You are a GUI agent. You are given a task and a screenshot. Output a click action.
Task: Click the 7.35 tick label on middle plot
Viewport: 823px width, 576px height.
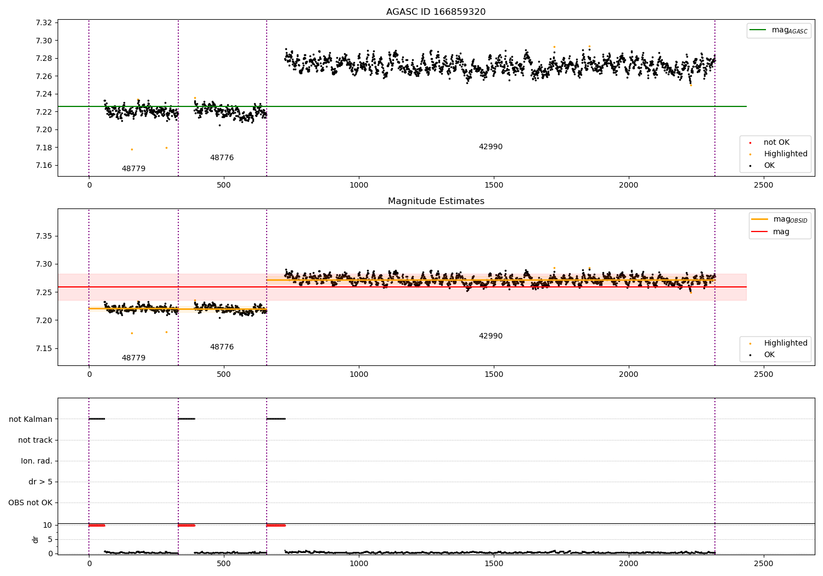coord(43,236)
